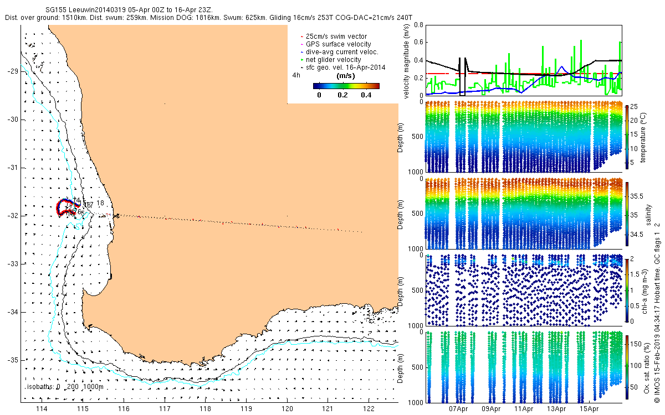Screen dimensions: 665x415
Task: Click the '09Apr' date tick
Action: coord(491,409)
